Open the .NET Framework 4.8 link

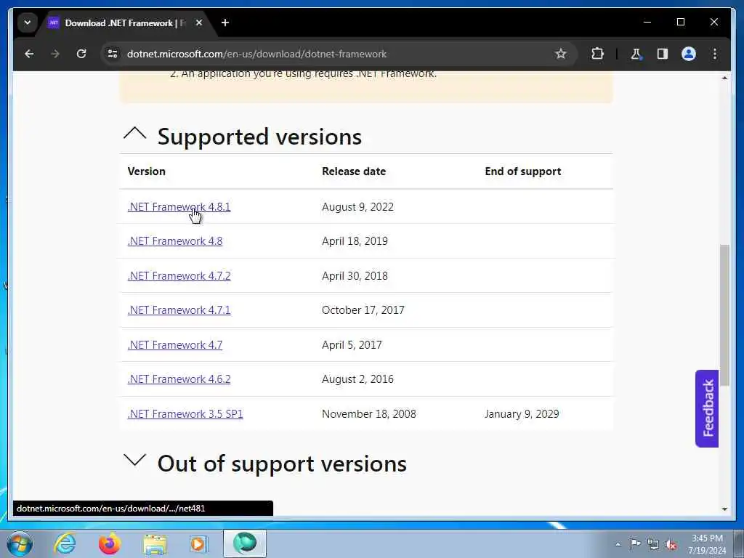175,241
